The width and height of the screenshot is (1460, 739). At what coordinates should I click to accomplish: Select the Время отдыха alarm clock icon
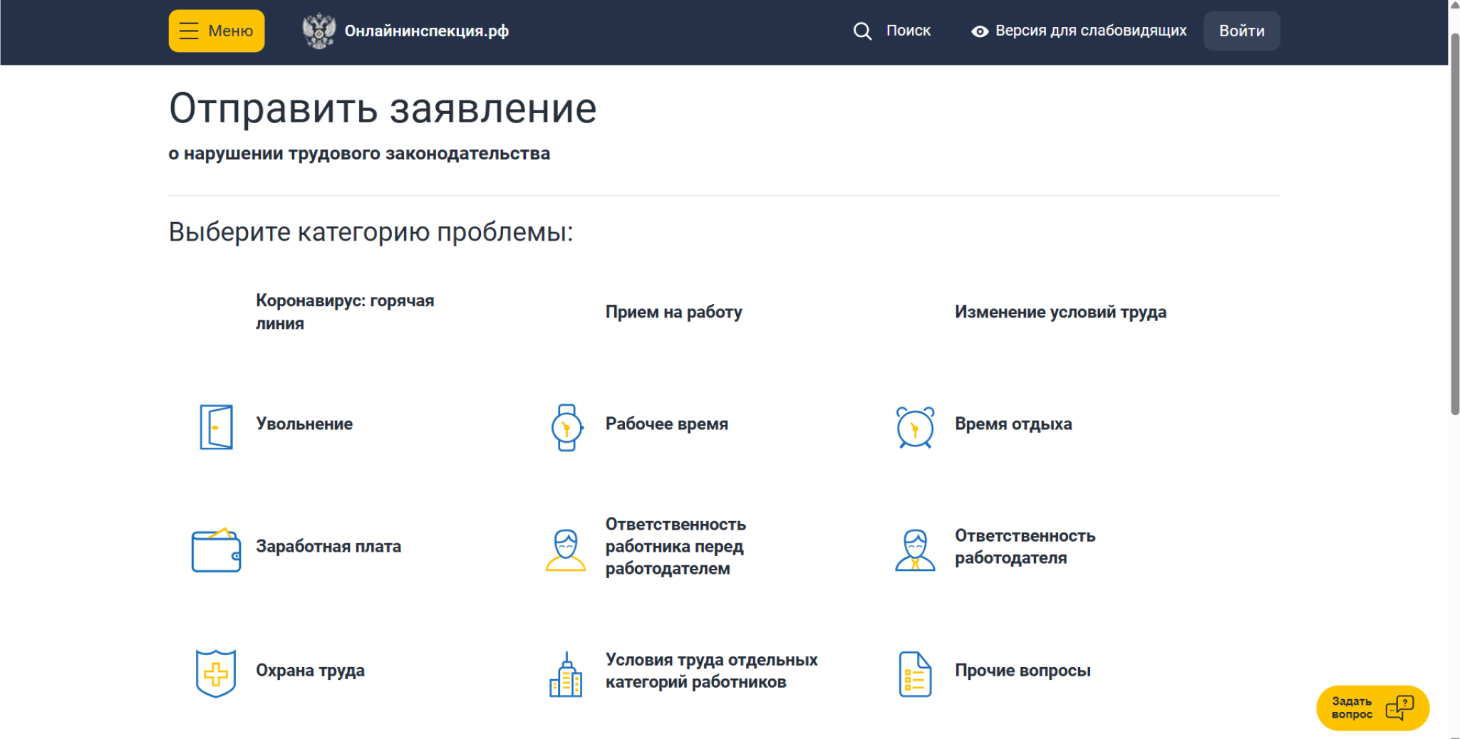916,427
